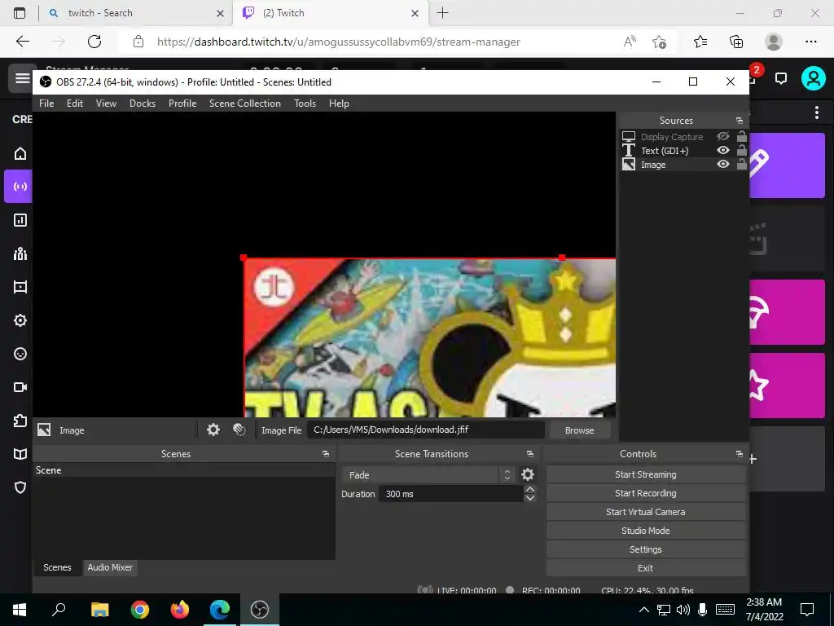Open Scene Transitions properties gear icon
834x626 pixels.
pos(528,474)
